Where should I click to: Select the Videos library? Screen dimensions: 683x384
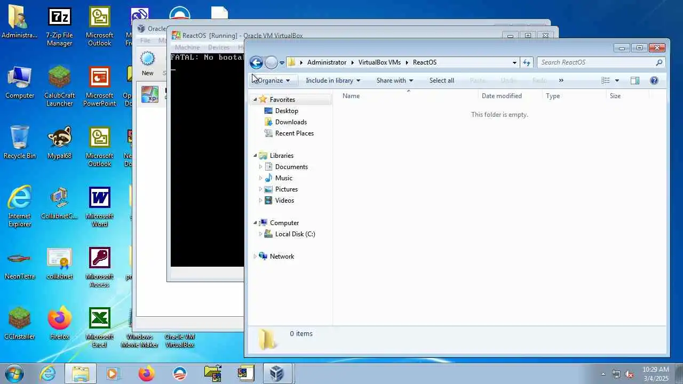tap(284, 201)
